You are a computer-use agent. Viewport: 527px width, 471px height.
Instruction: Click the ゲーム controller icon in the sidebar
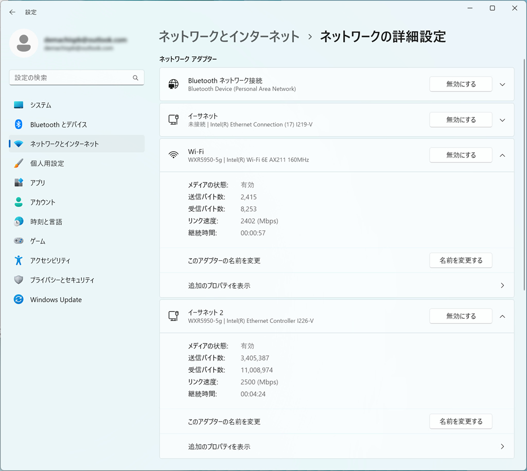19,241
